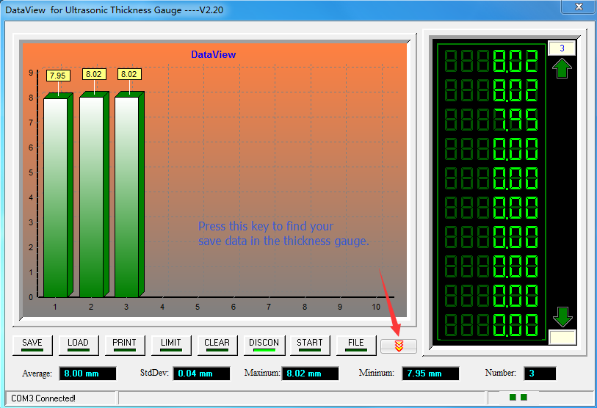597x408 pixels.
Task: Click the red double-chevron download button
Action: (399, 346)
